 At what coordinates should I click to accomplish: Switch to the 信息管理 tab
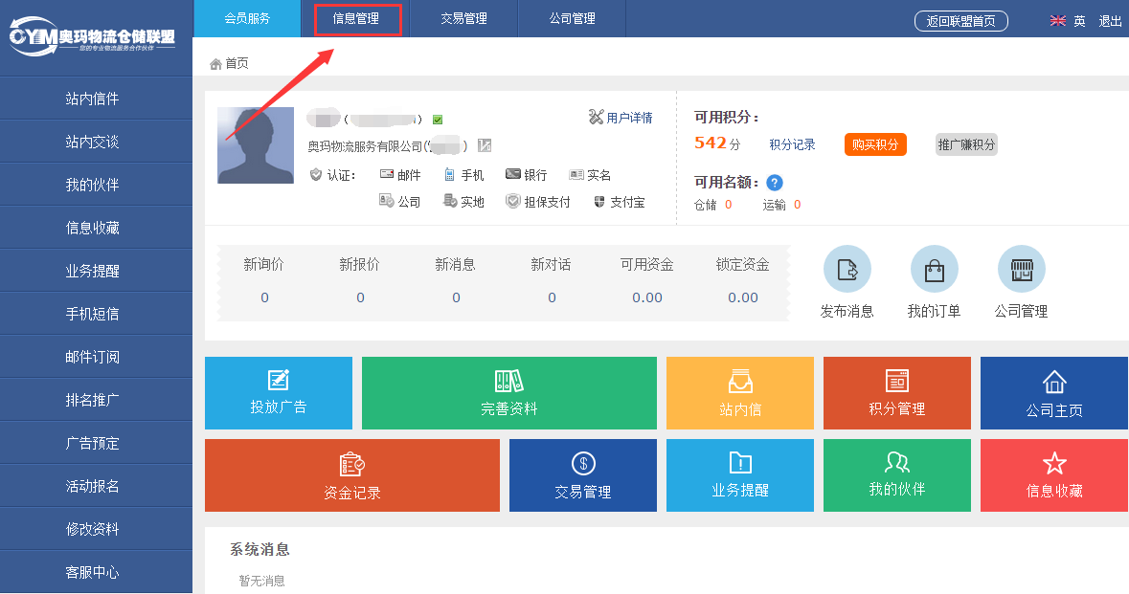tap(356, 18)
